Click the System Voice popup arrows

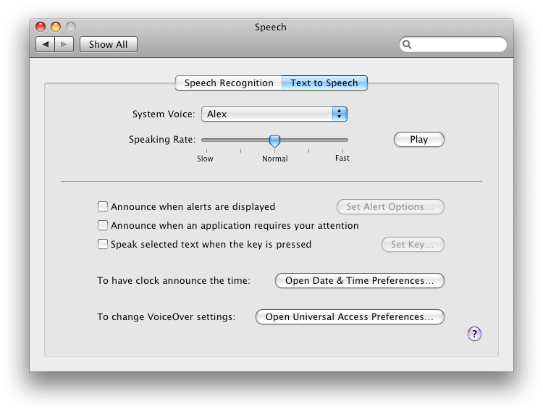[340, 114]
